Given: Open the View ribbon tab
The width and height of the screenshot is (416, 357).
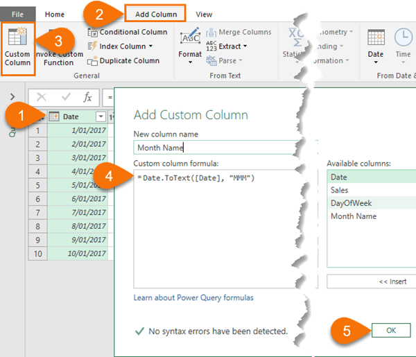Looking at the screenshot, I should [x=204, y=15].
